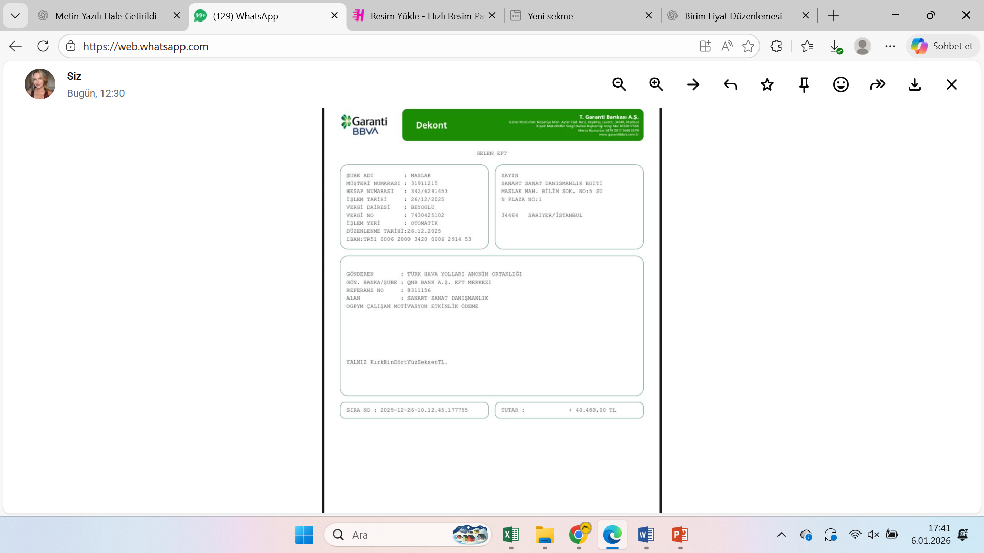This screenshot has width=984, height=553.
Task: Expand the tab search dropdown
Action: click(x=15, y=16)
